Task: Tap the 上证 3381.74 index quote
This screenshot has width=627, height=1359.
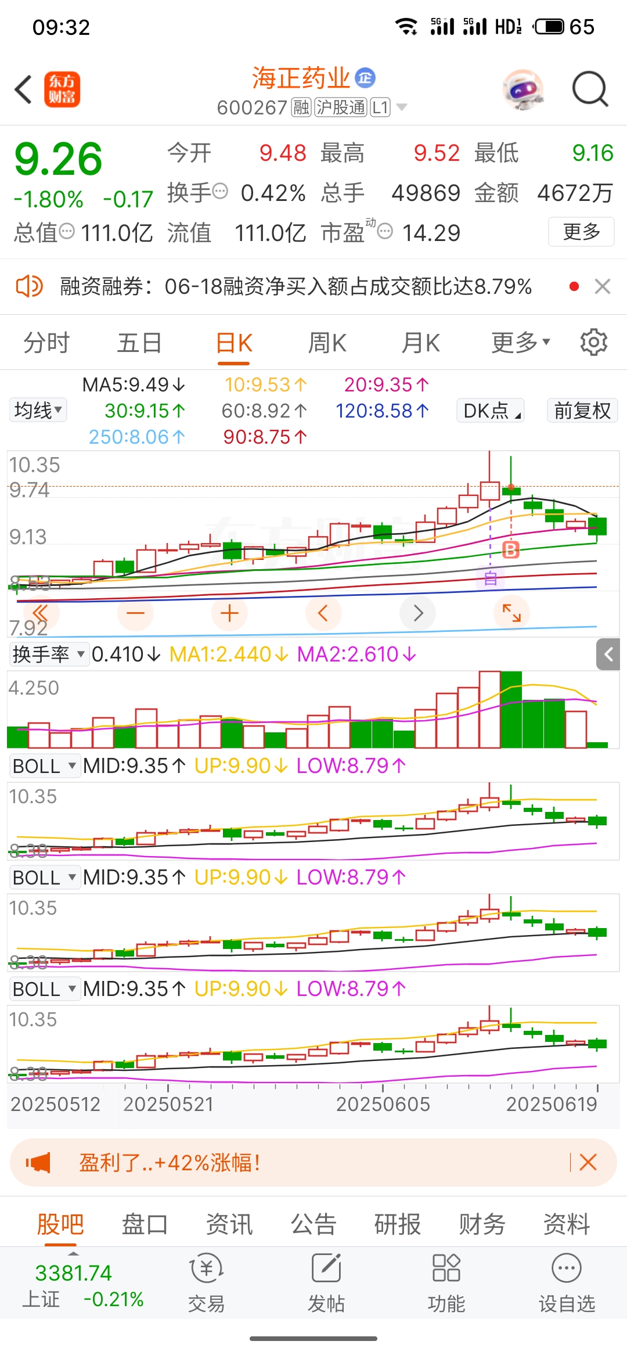Action: tap(82, 1285)
